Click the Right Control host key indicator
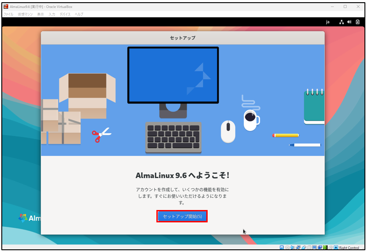The height and width of the screenshot is (252, 368). tap(349, 248)
